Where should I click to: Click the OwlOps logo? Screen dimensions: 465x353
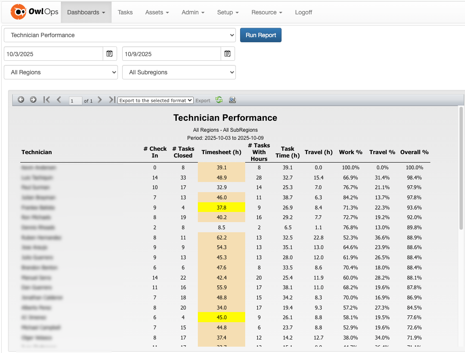coord(35,12)
